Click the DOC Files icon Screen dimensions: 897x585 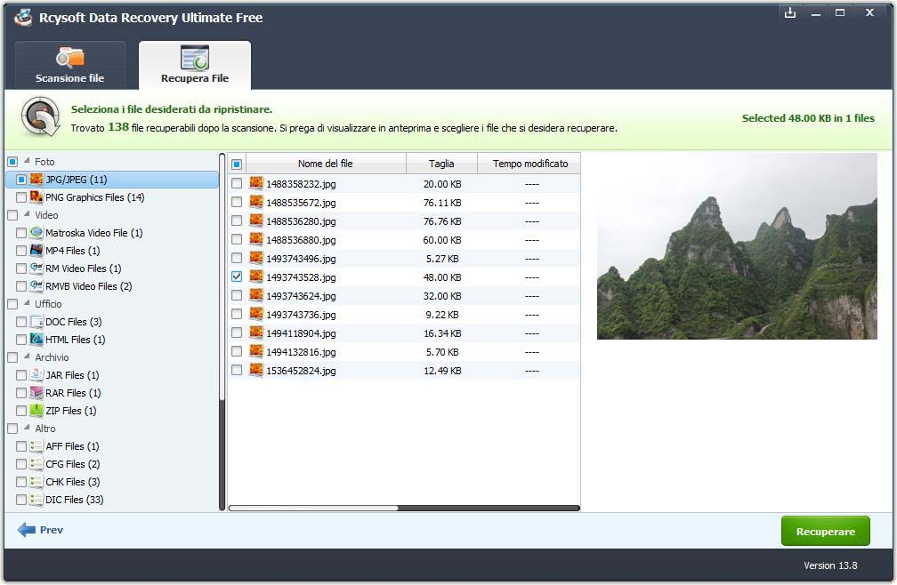pyautogui.click(x=36, y=322)
